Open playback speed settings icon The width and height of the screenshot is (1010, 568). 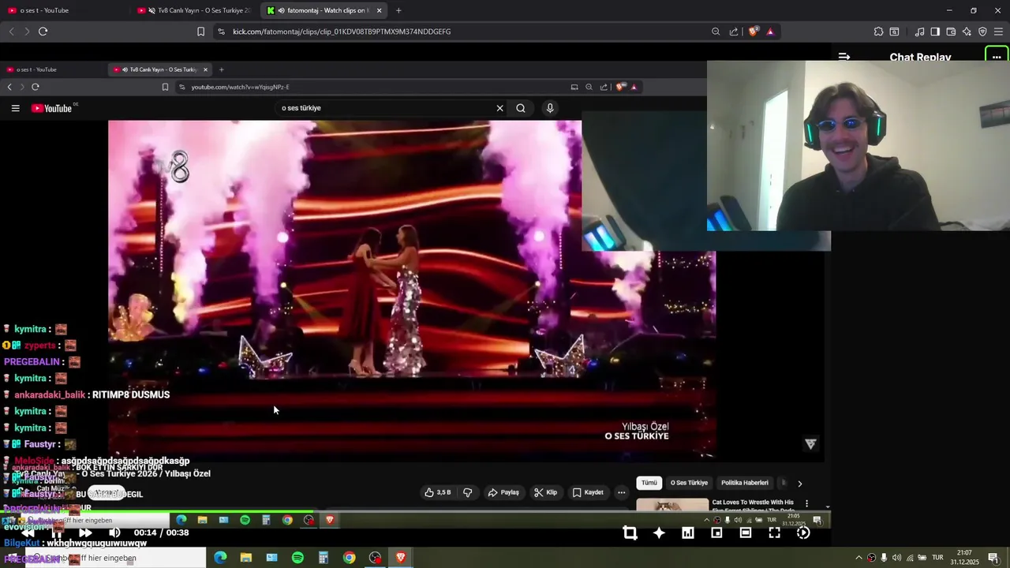click(x=803, y=533)
